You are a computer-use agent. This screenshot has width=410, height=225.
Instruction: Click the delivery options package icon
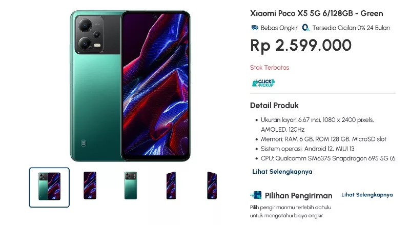256,195
